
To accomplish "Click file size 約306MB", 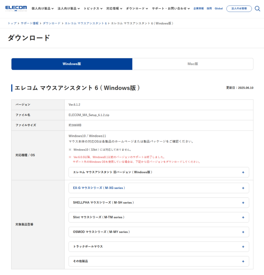I will (x=75, y=125).
